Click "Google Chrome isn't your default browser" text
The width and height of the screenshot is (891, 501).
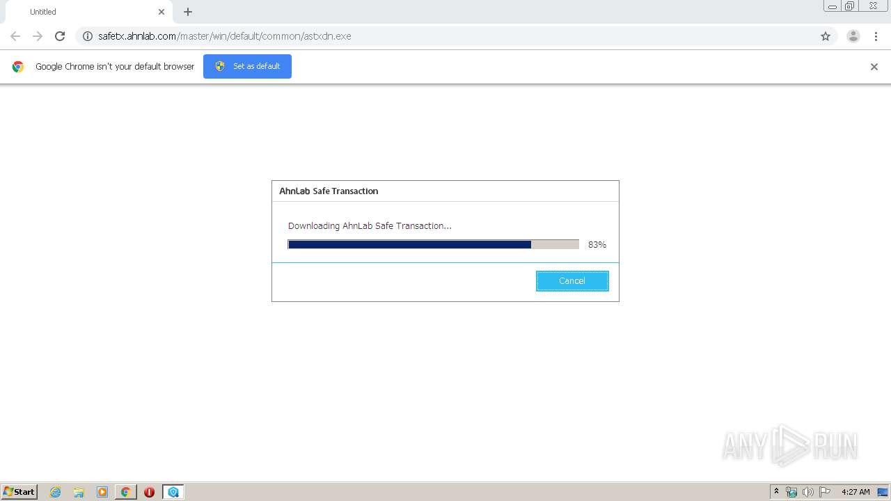(x=115, y=67)
